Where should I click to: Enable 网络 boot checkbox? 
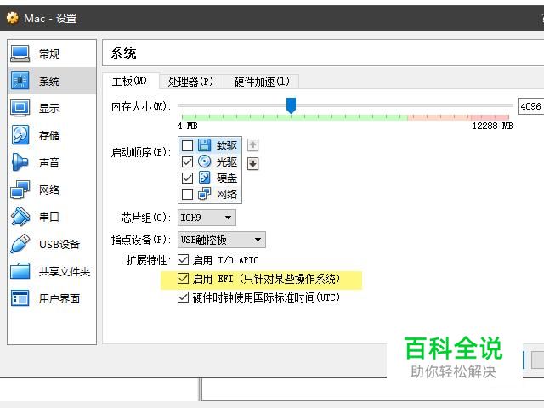187,194
